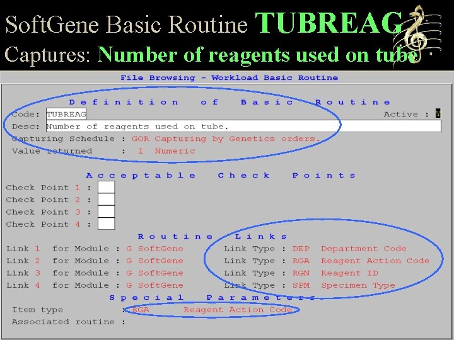Click Link 4 module 'G SoftGene'
Viewport: 454px width, 340px height.
(154, 285)
